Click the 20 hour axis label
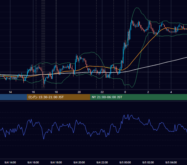187x165 pixels. pos(79,92)
